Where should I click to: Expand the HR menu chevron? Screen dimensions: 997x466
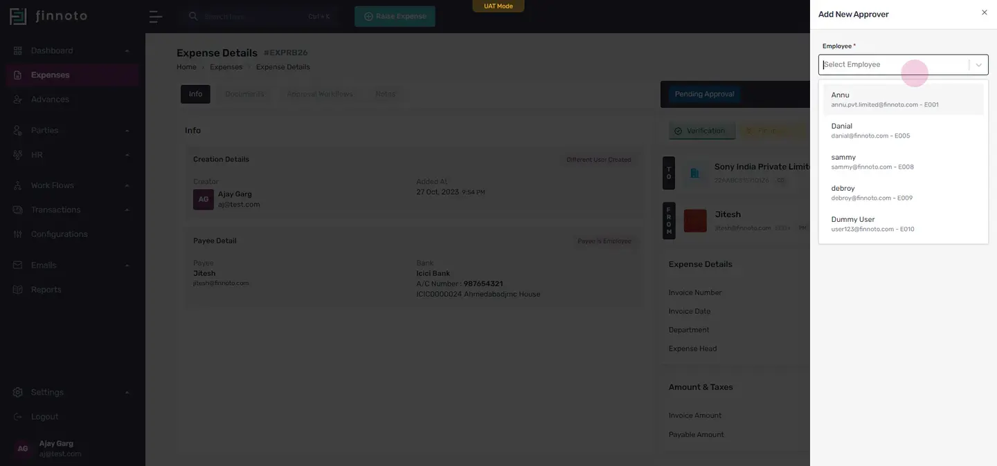(127, 155)
